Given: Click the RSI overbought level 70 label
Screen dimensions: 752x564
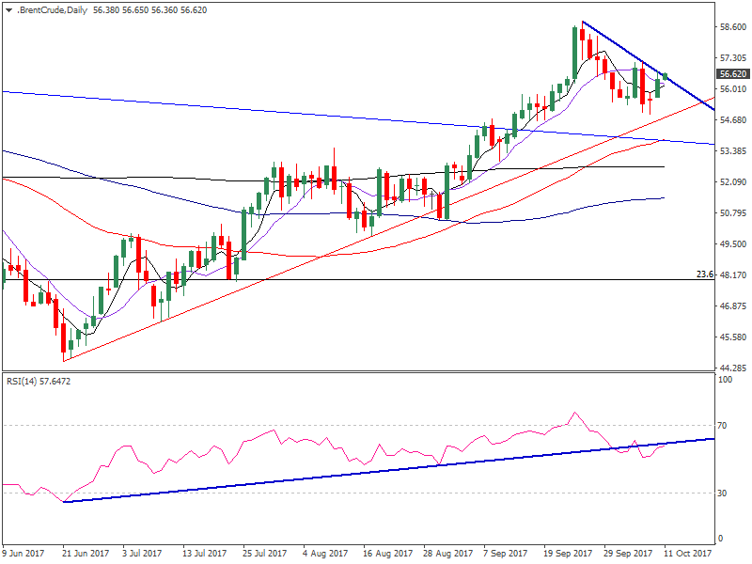Looking at the screenshot, I should pos(722,426).
